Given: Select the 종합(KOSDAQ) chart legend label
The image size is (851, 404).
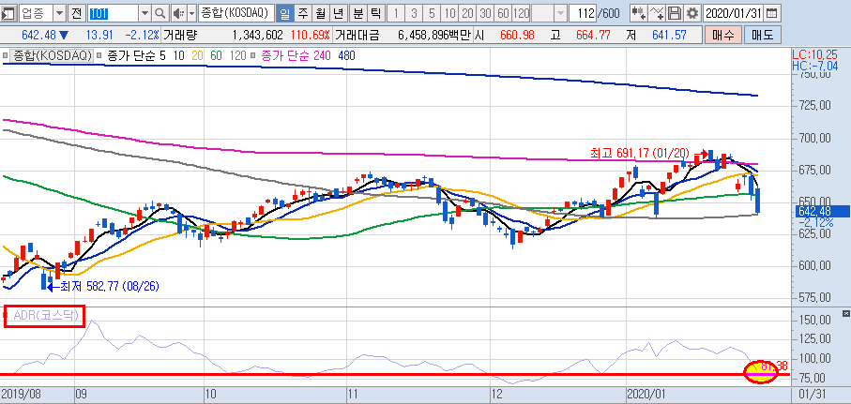Looking at the screenshot, I should (x=53, y=55).
